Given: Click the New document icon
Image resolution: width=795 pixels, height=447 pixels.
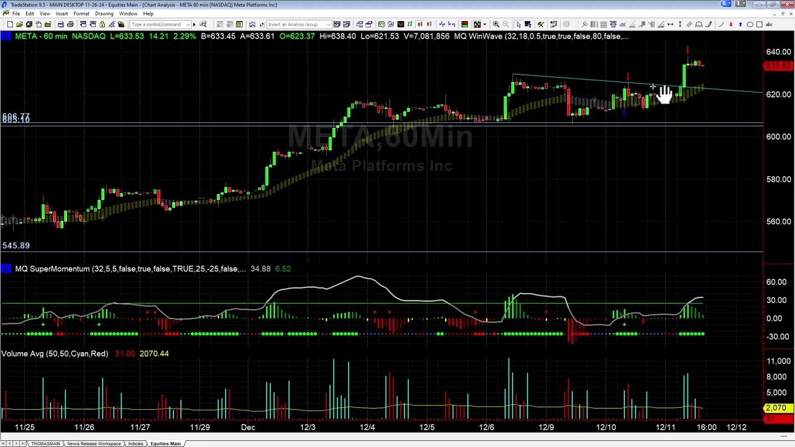Looking at the screenshot, I should click(10, 24).
